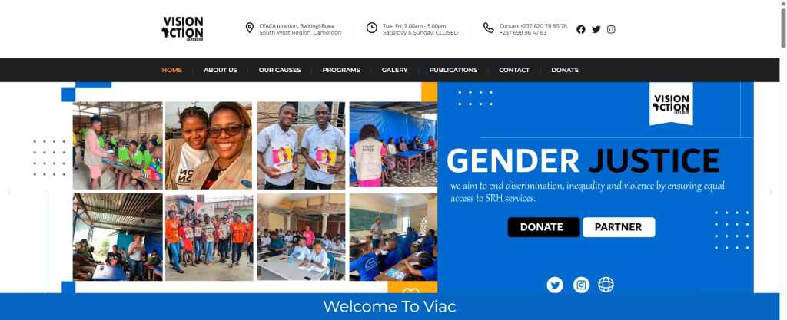Click the selfie photo of two women
The image size is (787, 320).
click(x=209, y=145)
